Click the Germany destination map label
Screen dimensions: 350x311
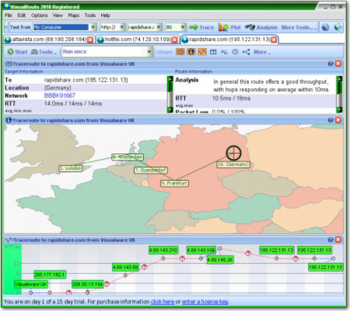click(x=234, y=164)
